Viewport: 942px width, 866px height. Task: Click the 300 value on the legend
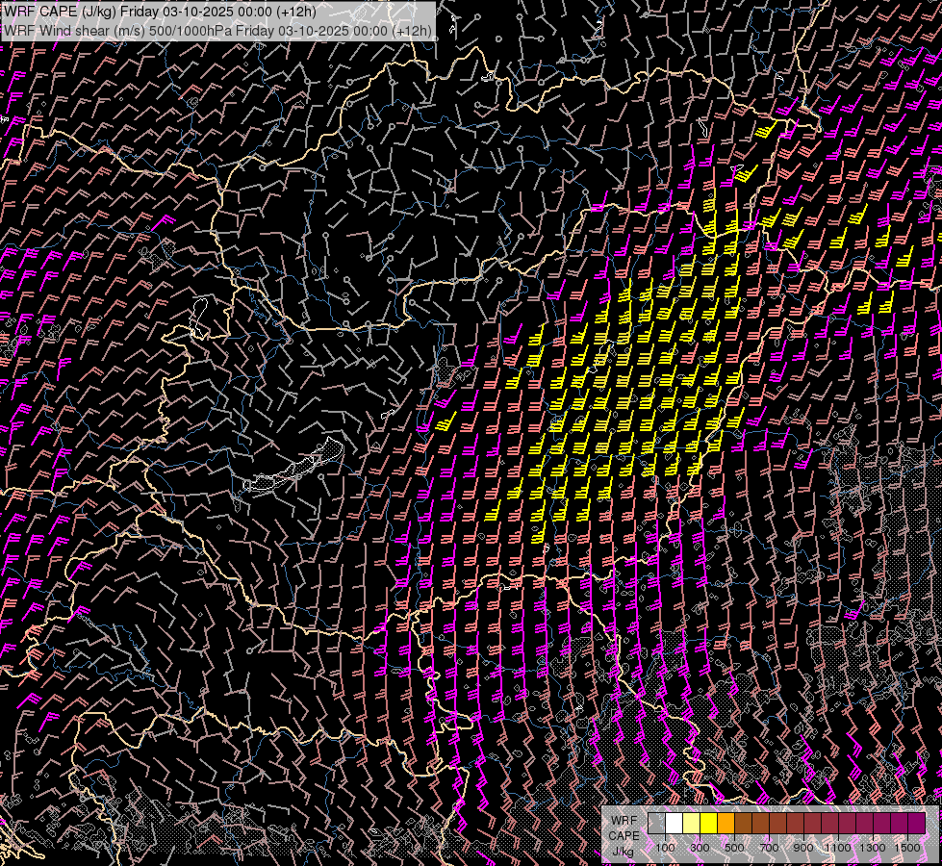700,848
